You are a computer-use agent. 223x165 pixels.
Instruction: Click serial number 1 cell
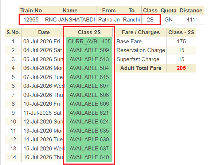tap(13, 42)
